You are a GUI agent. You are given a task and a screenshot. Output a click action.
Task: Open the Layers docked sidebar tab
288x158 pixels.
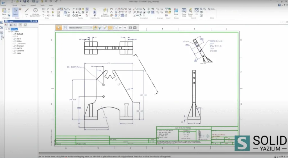point(2,35)
